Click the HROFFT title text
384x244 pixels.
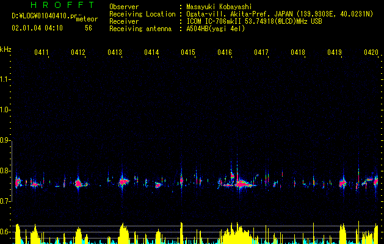coord(62,5)
